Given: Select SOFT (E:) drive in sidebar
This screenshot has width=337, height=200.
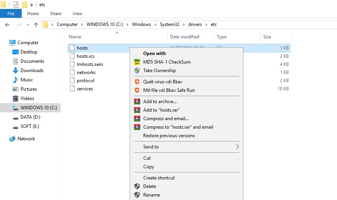Looking at the screenshot, I should pos(30,126).
